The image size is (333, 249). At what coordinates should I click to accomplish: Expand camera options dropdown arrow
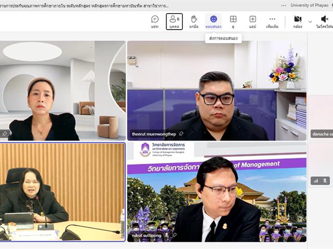(310, 22)
